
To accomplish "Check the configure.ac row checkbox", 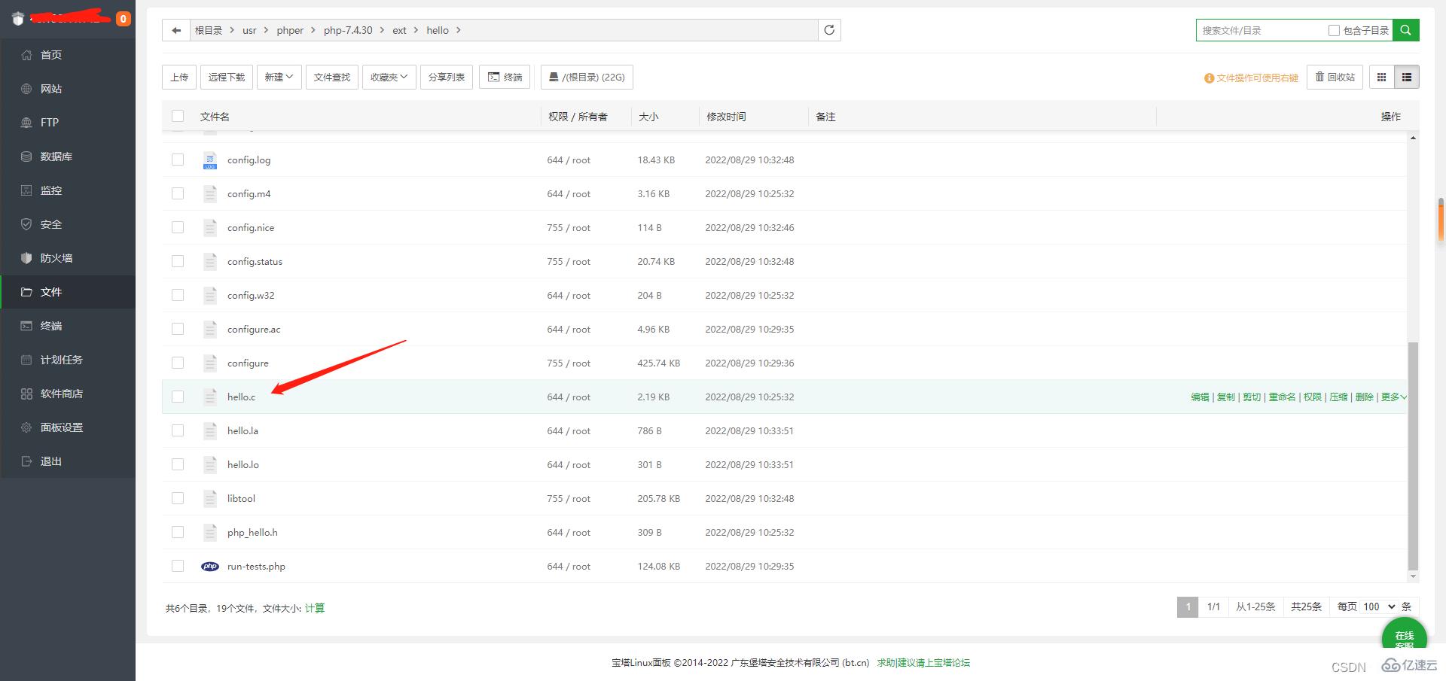I will [178, 329].
